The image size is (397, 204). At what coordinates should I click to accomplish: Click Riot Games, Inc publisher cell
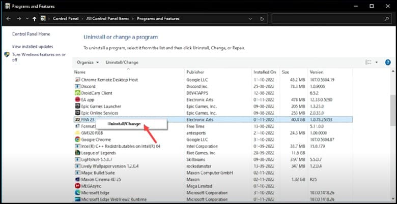(x=201, y=153)
